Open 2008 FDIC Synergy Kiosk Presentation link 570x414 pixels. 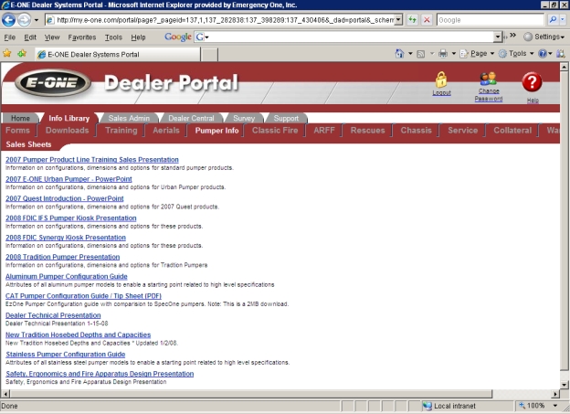[x=66, y=238]
